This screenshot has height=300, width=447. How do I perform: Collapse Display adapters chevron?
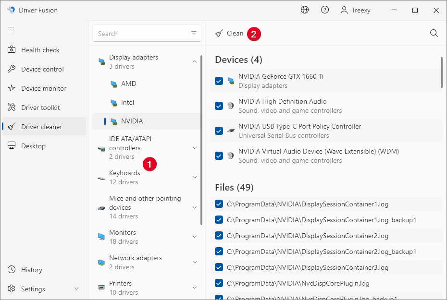(195, 61)
